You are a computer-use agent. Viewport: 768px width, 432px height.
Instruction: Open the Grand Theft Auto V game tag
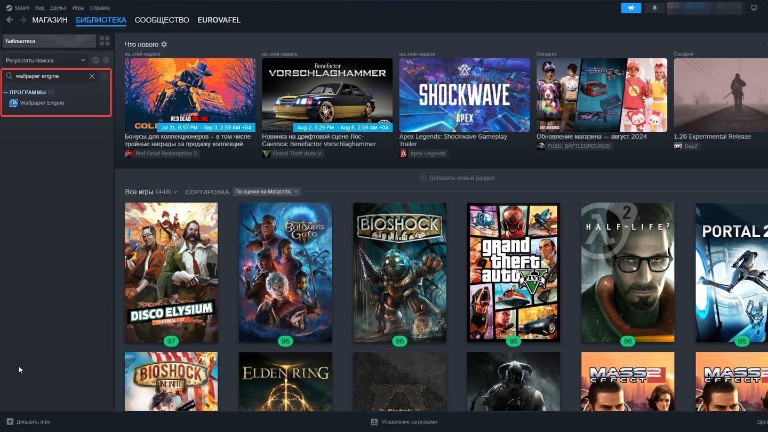pos(293,154)
